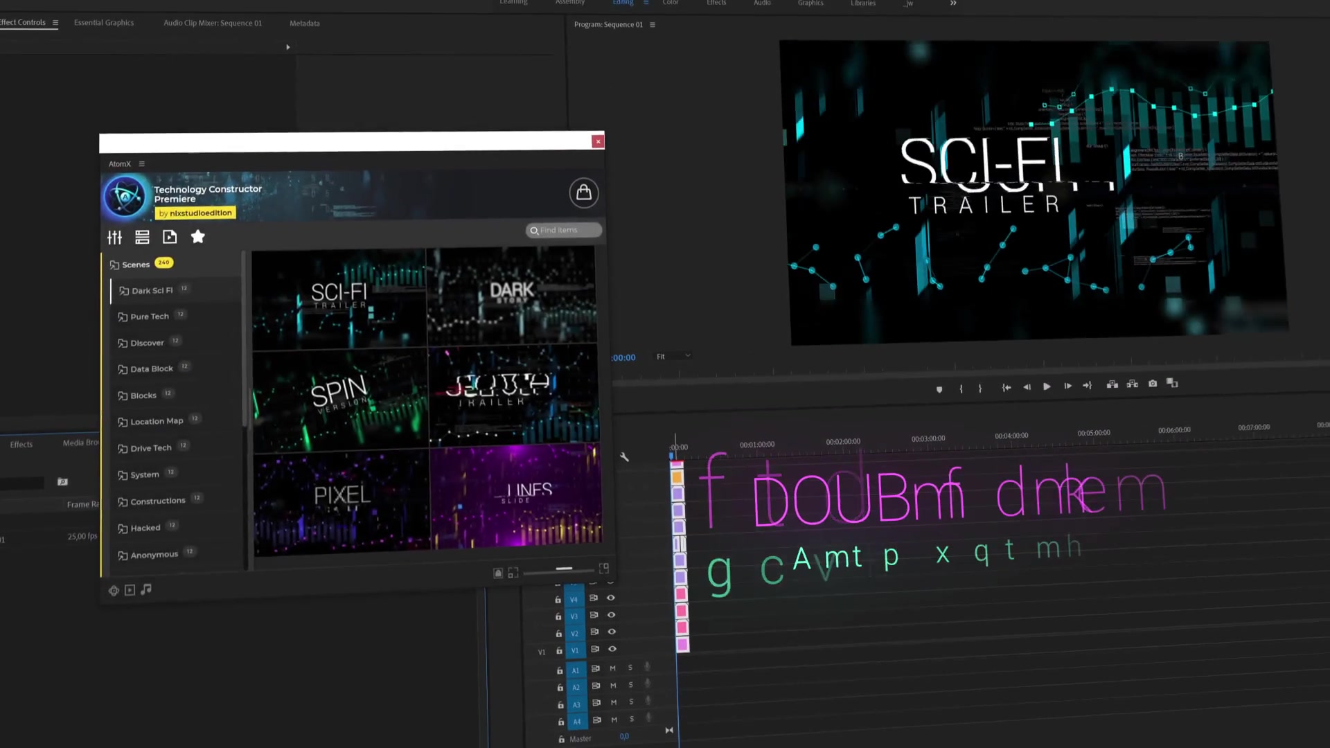Open AtomX panel hamburger menu

point(142,164)
